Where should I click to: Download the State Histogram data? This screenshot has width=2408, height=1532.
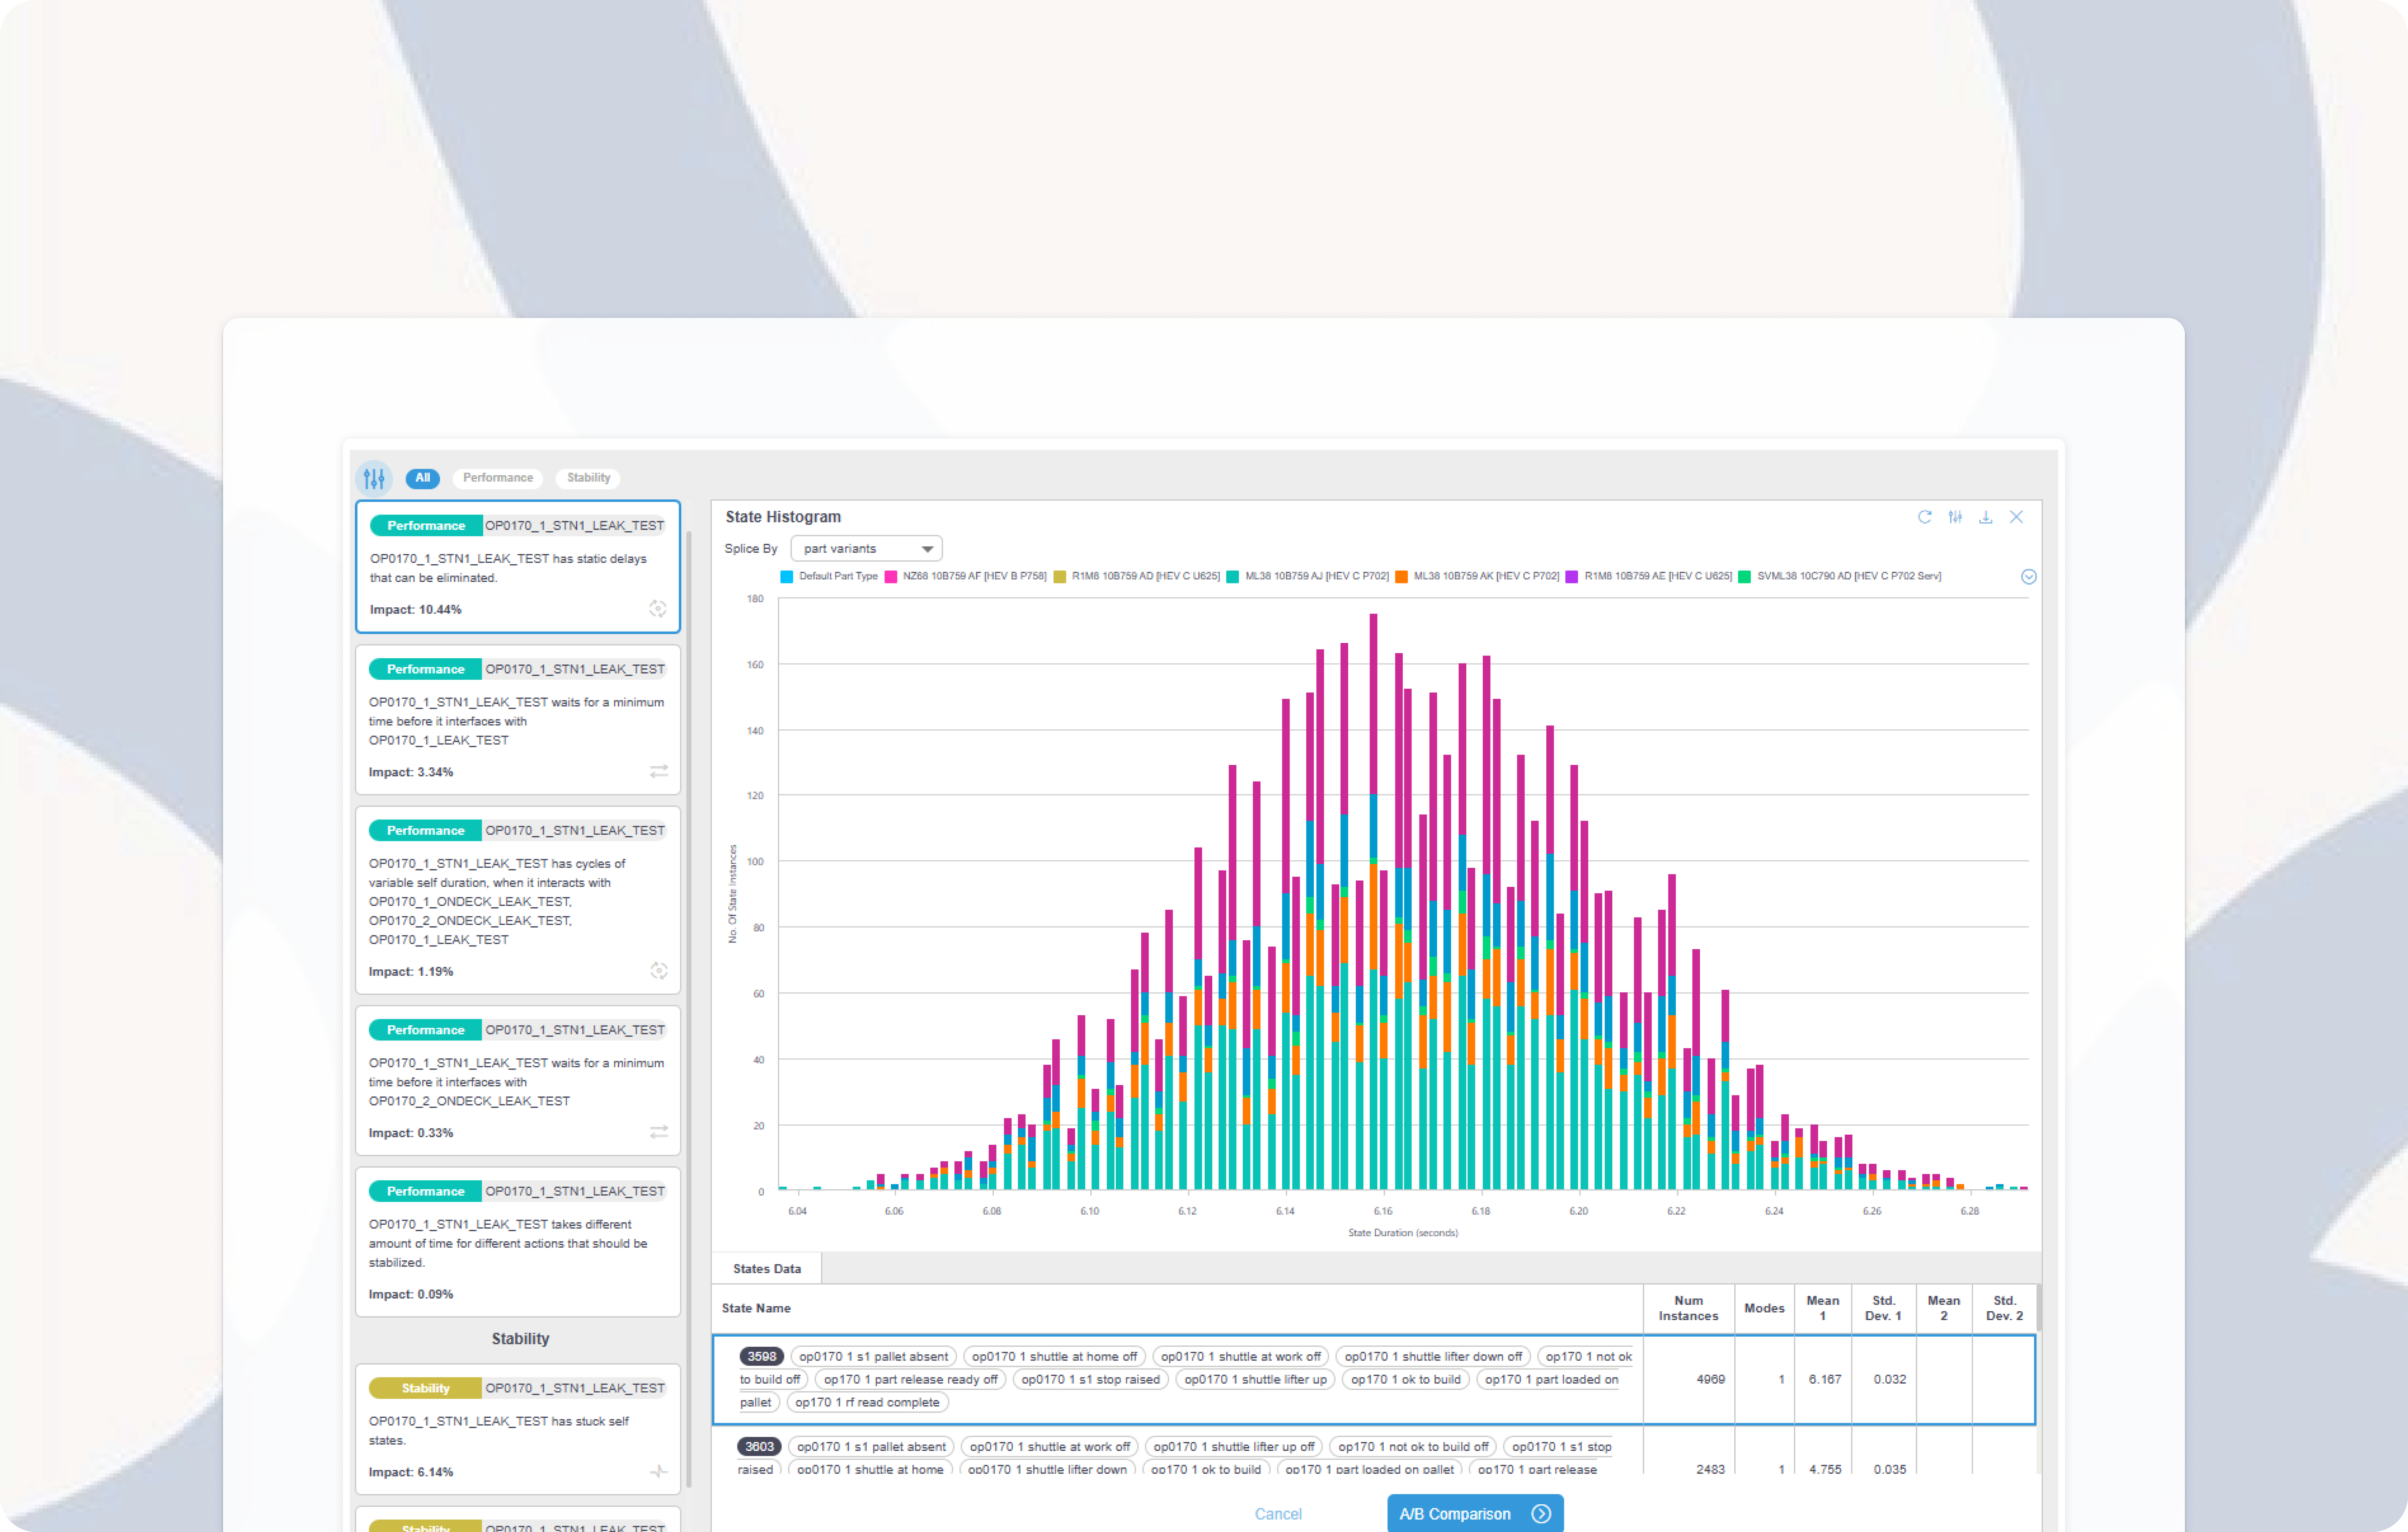point(1986,517)
